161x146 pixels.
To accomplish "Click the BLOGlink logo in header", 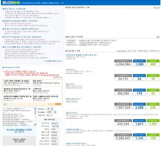I will [11, 3].
